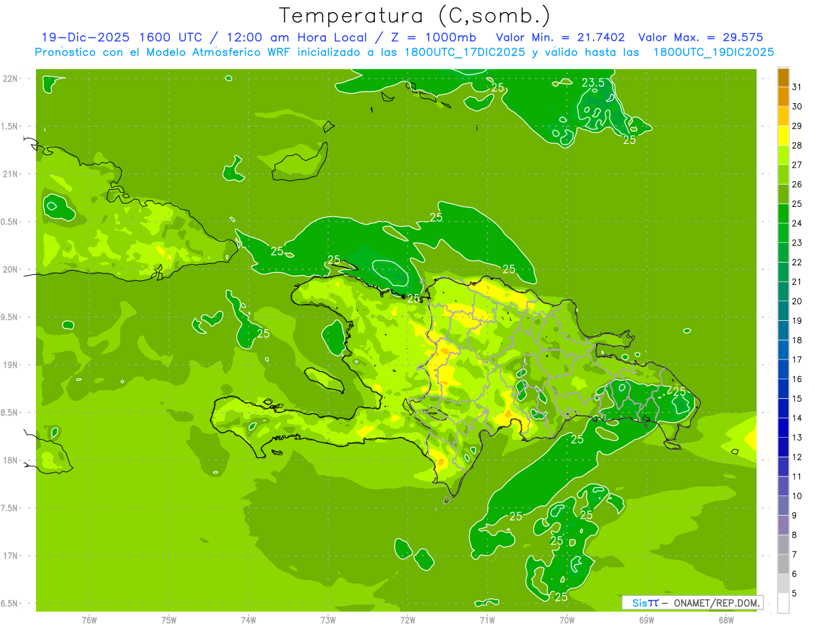Image resolution: width=815 pixels, height=629 pixels.
Task: Click the 19N latitude axis label
Action: point(10,365)
